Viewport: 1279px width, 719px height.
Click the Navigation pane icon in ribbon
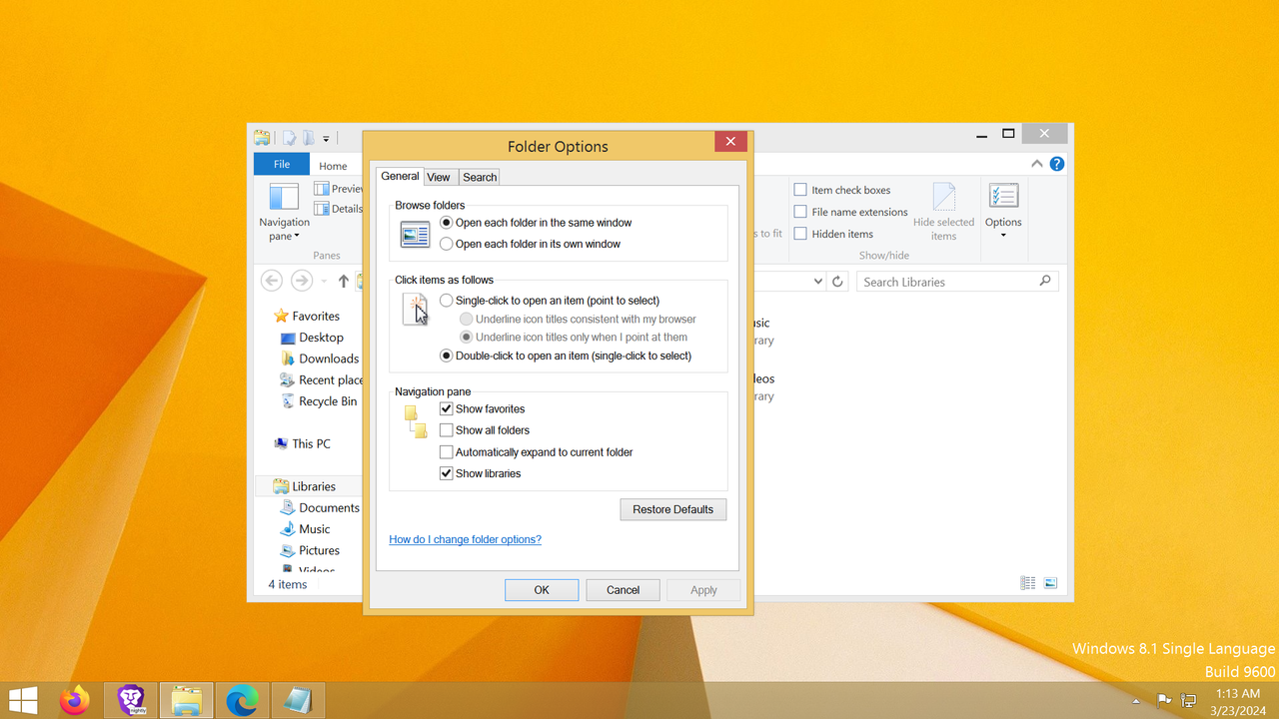pyautogui.click(x=284, y=197)
